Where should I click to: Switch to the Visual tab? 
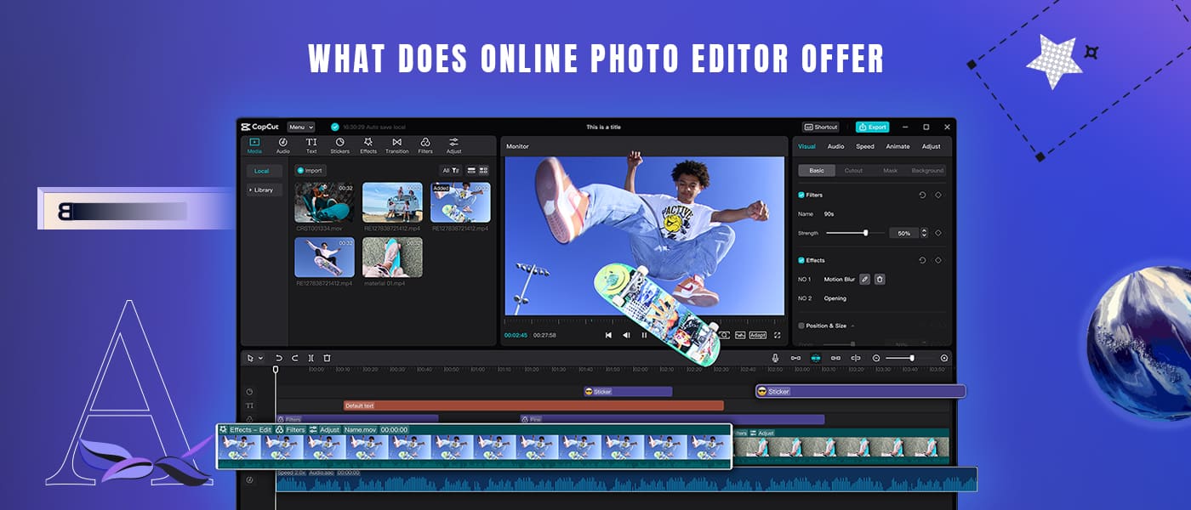click(806, 146)
